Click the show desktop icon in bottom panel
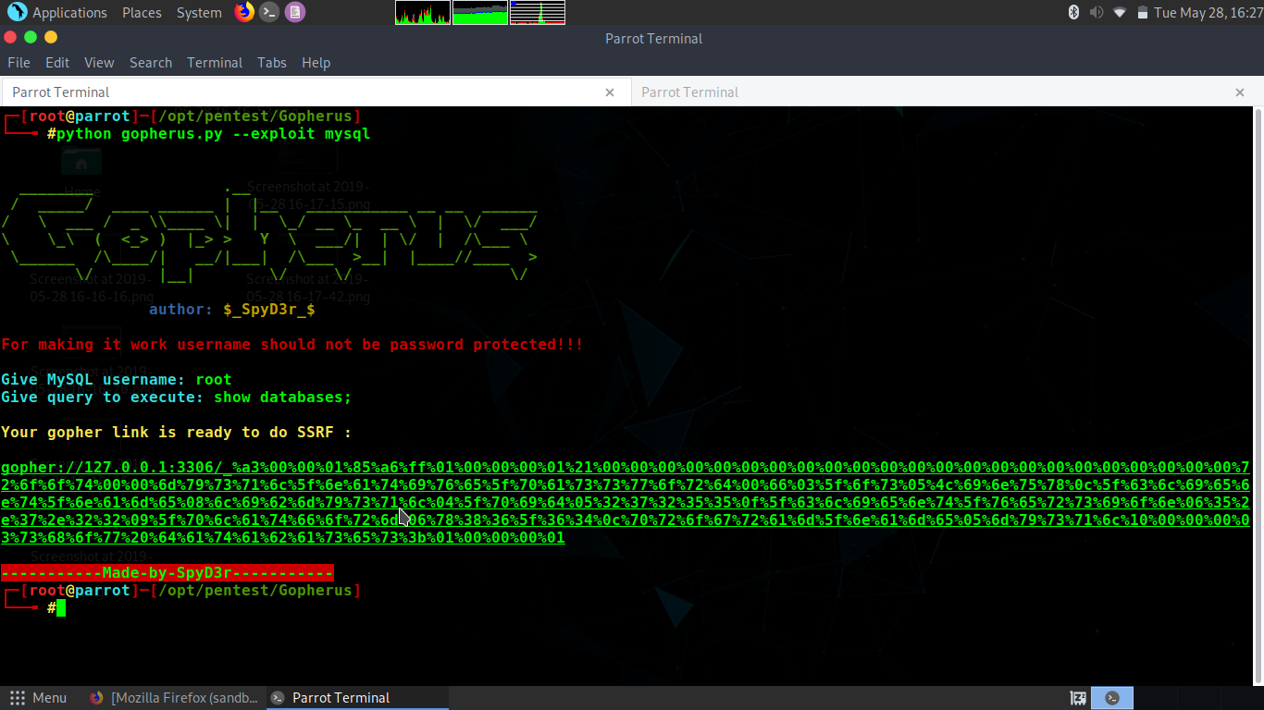The width and height of the screenshot is (1264, 710). tap(1078, 698)
